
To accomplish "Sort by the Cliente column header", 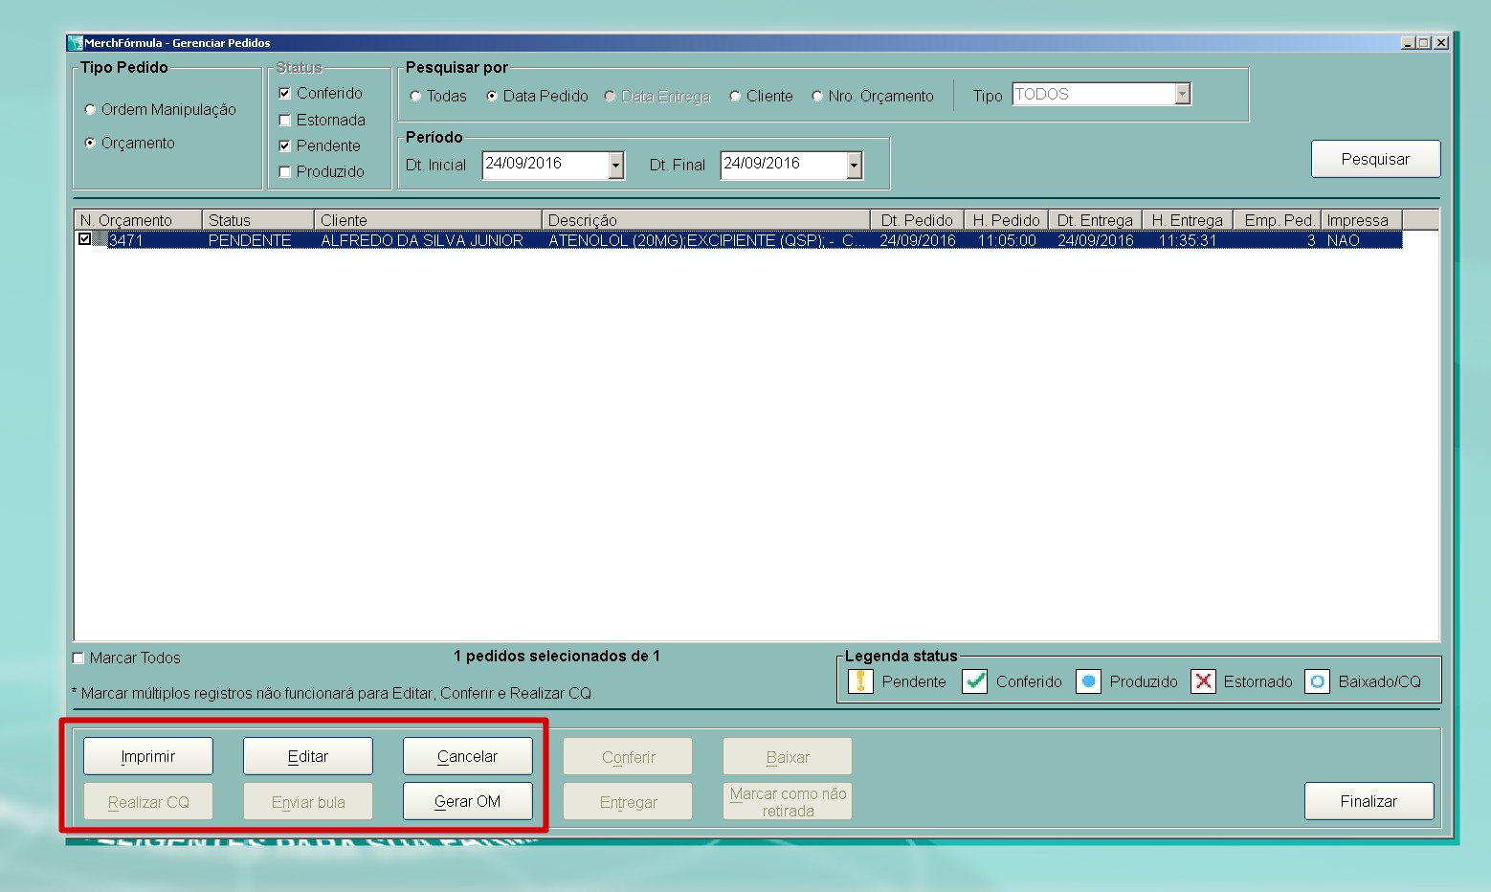I will click(x=427, y=220).
